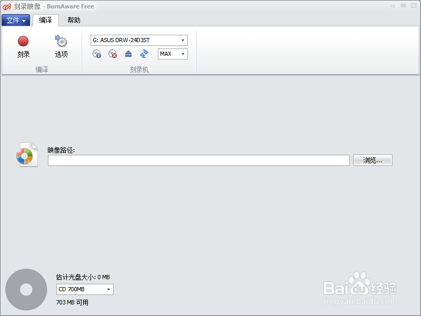Click the 浏览... (Browse) button
Screen dimensions: 421x316
pyautogui.click(x=373, y=160)
